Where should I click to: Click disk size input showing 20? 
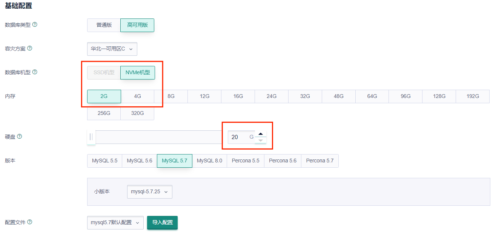pyautogui.click(x=238, y=137)
